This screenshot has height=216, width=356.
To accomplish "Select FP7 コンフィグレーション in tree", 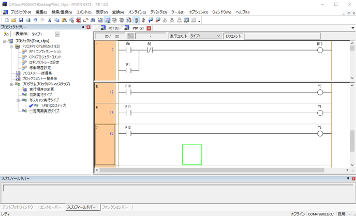I will (45, 52).
